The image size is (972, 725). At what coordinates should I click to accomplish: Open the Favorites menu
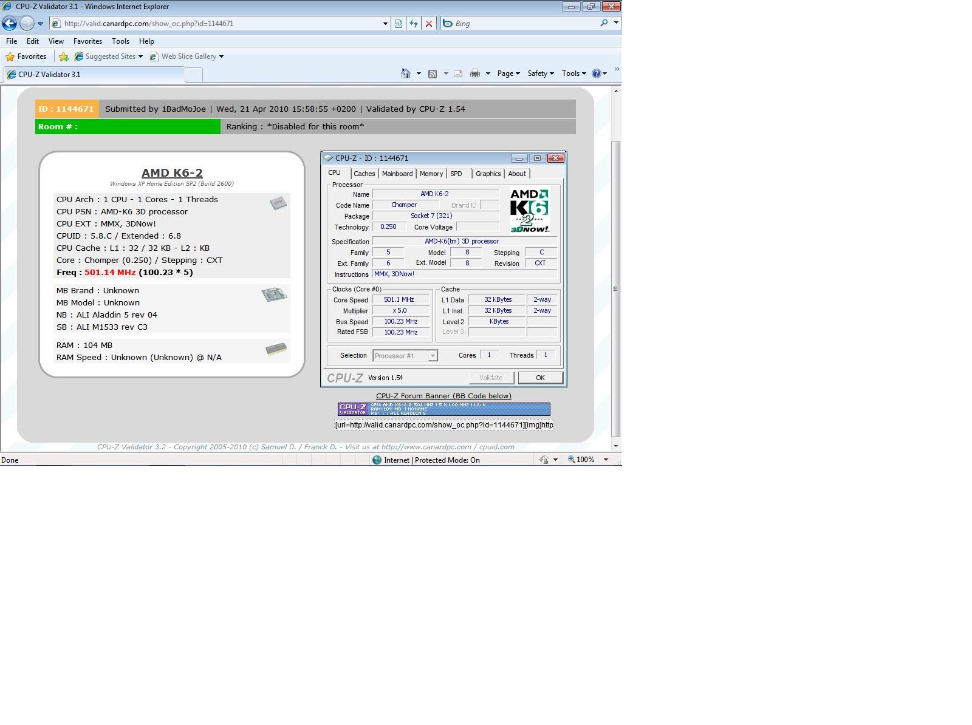pos(87,41)
